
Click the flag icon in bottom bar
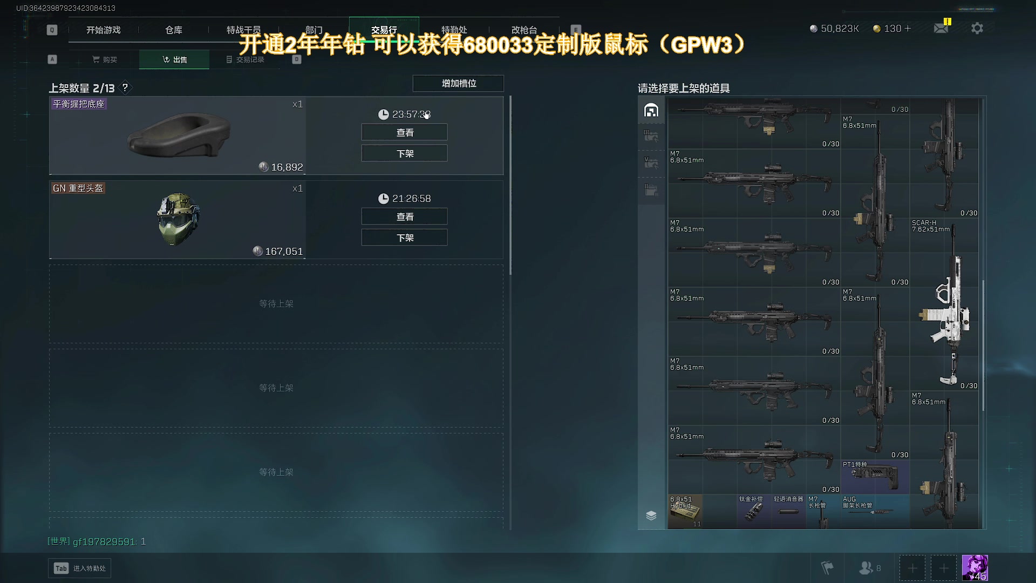[827, 568]
